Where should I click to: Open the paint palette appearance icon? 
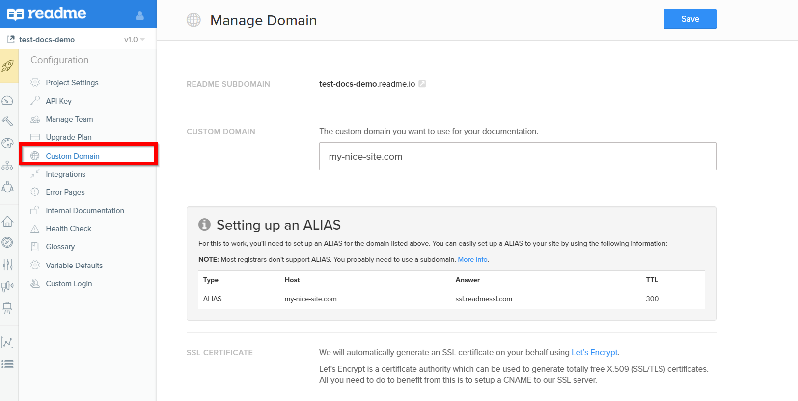tap(7, 143)
